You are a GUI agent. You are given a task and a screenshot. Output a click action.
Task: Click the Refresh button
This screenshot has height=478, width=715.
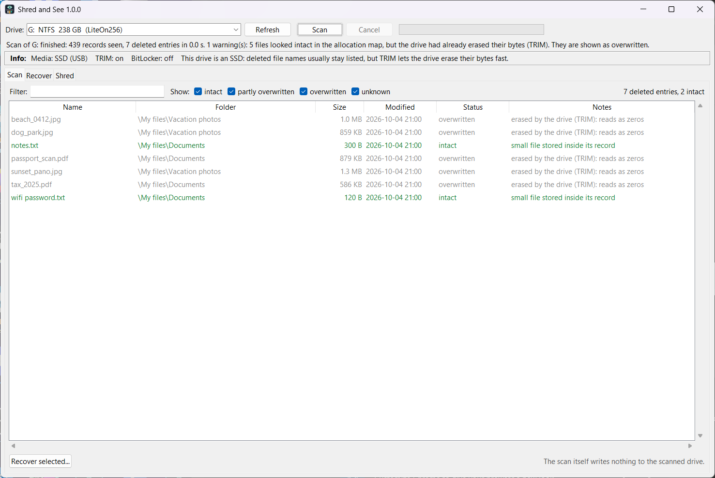(267, 29)
